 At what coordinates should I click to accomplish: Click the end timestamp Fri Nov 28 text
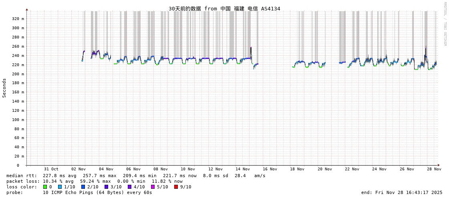click(x=402, y=192)
